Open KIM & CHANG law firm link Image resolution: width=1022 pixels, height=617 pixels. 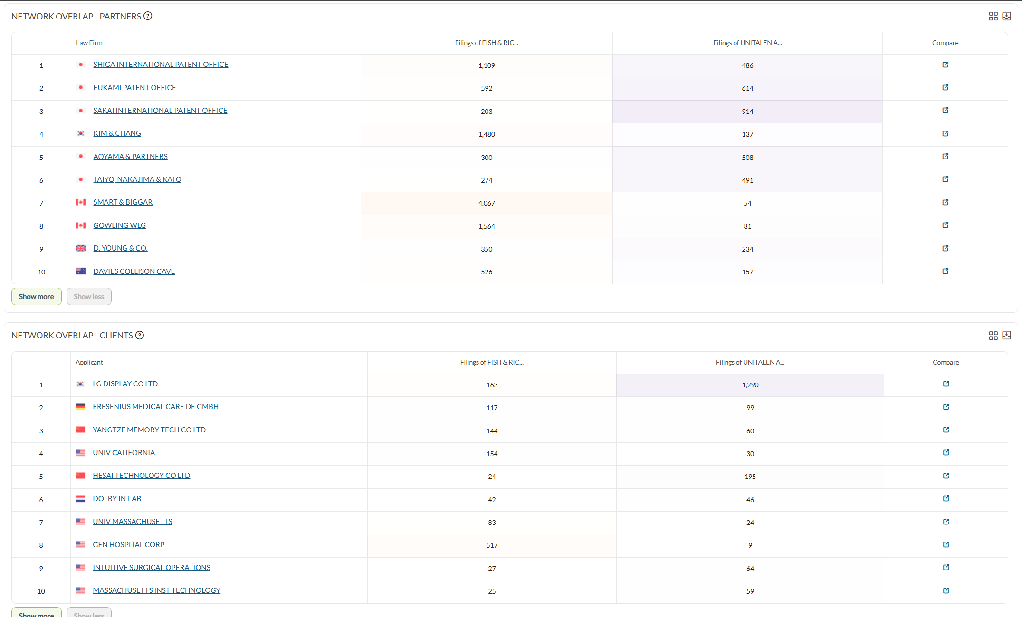pyautogui.click(x=117, y=133)
